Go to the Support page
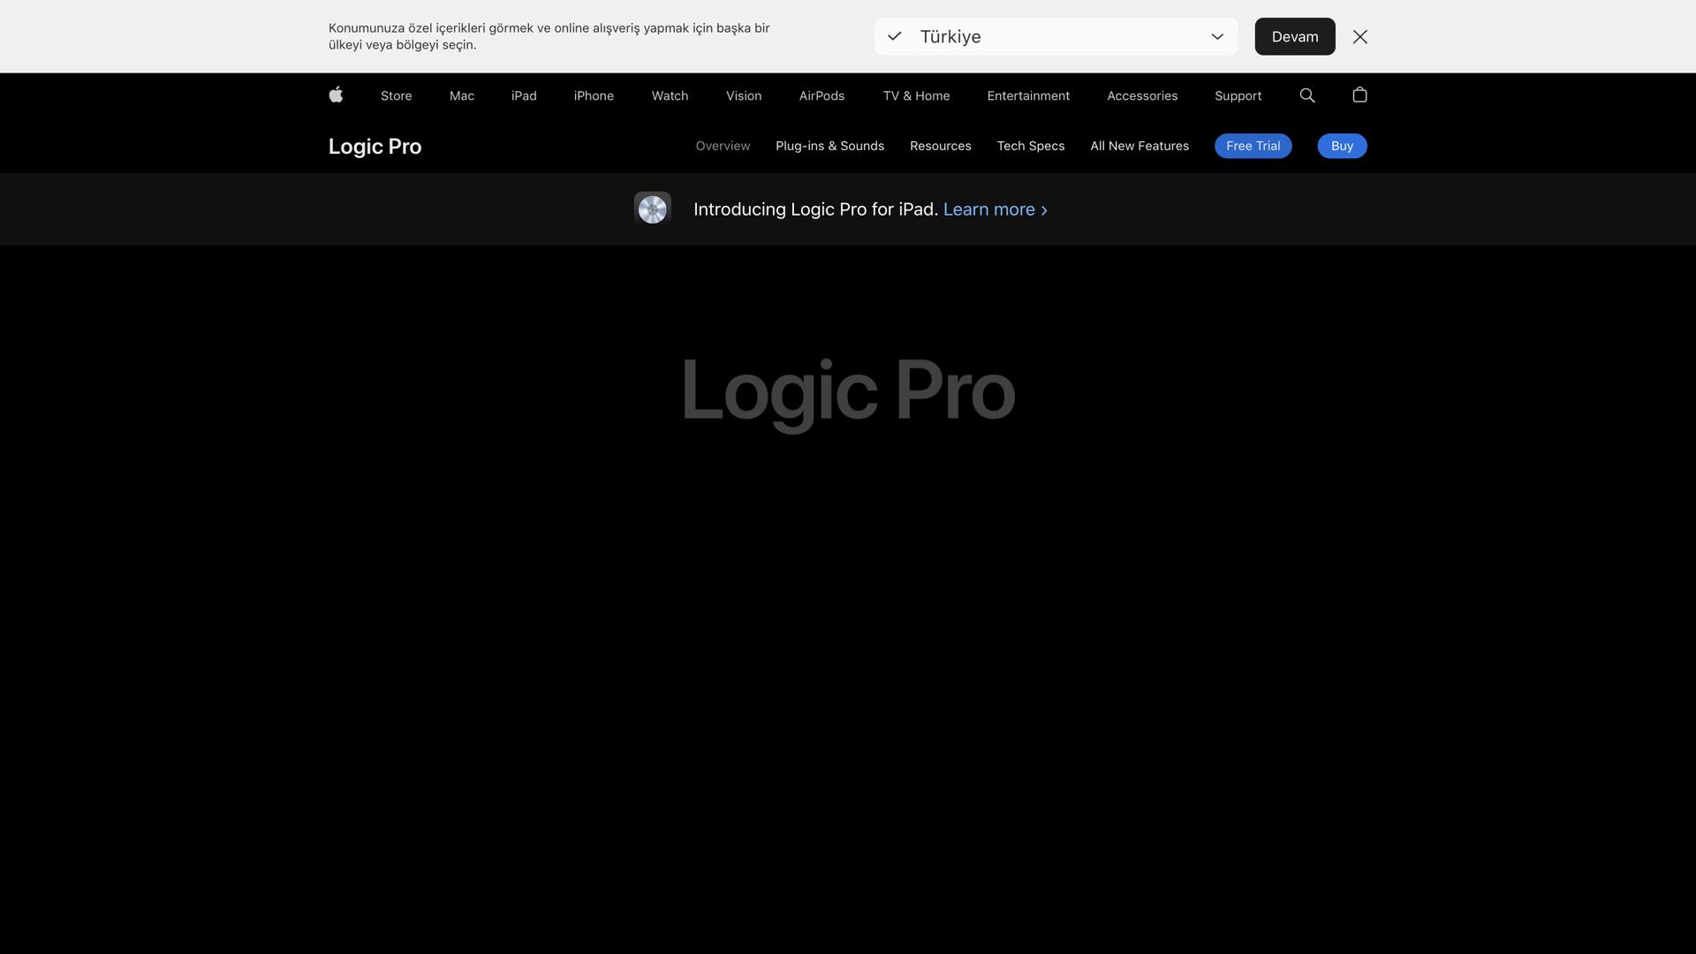The image size is (1696, 954). click(1238, 95)
